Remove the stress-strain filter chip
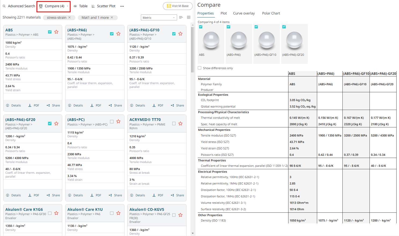Image resolution: width=399 pixels, height=236 pixels. [x=69, y=17]
